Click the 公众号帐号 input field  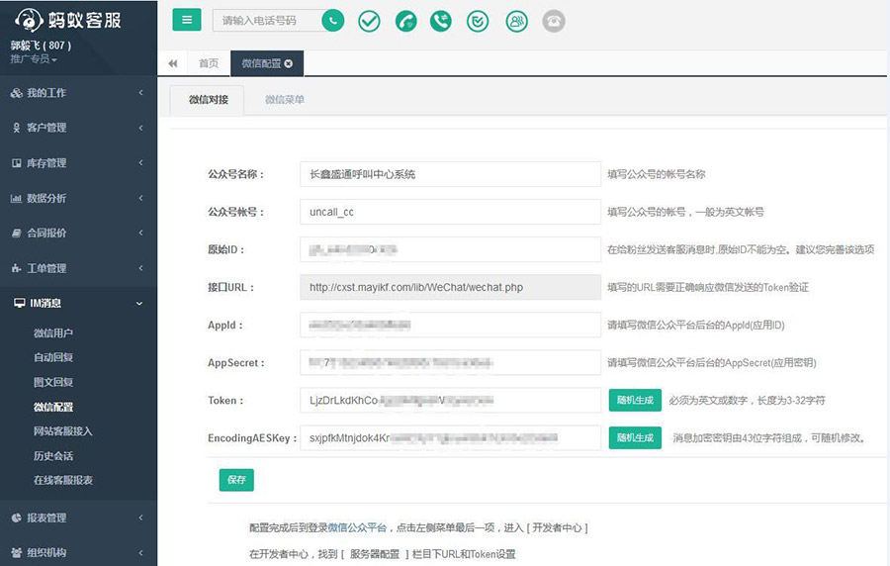click(450, 212)
